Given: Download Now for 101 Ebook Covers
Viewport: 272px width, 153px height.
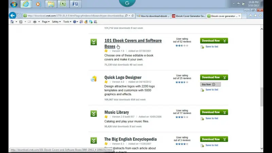Looking at the screenshot, I should pyautogui.click(x=210, y=40).
